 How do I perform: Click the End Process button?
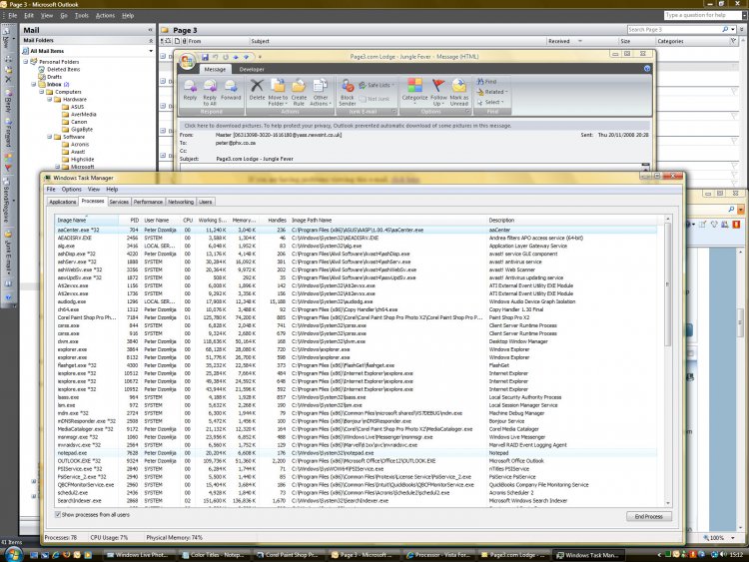pos(649,517)
